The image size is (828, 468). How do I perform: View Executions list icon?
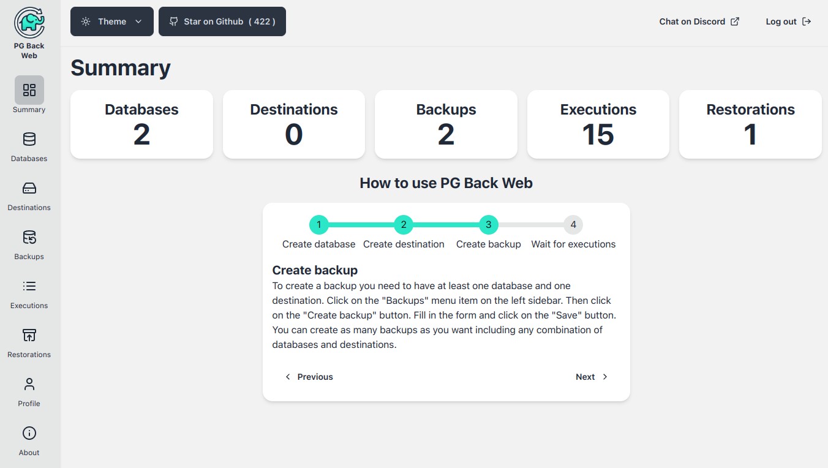point(29,286)
